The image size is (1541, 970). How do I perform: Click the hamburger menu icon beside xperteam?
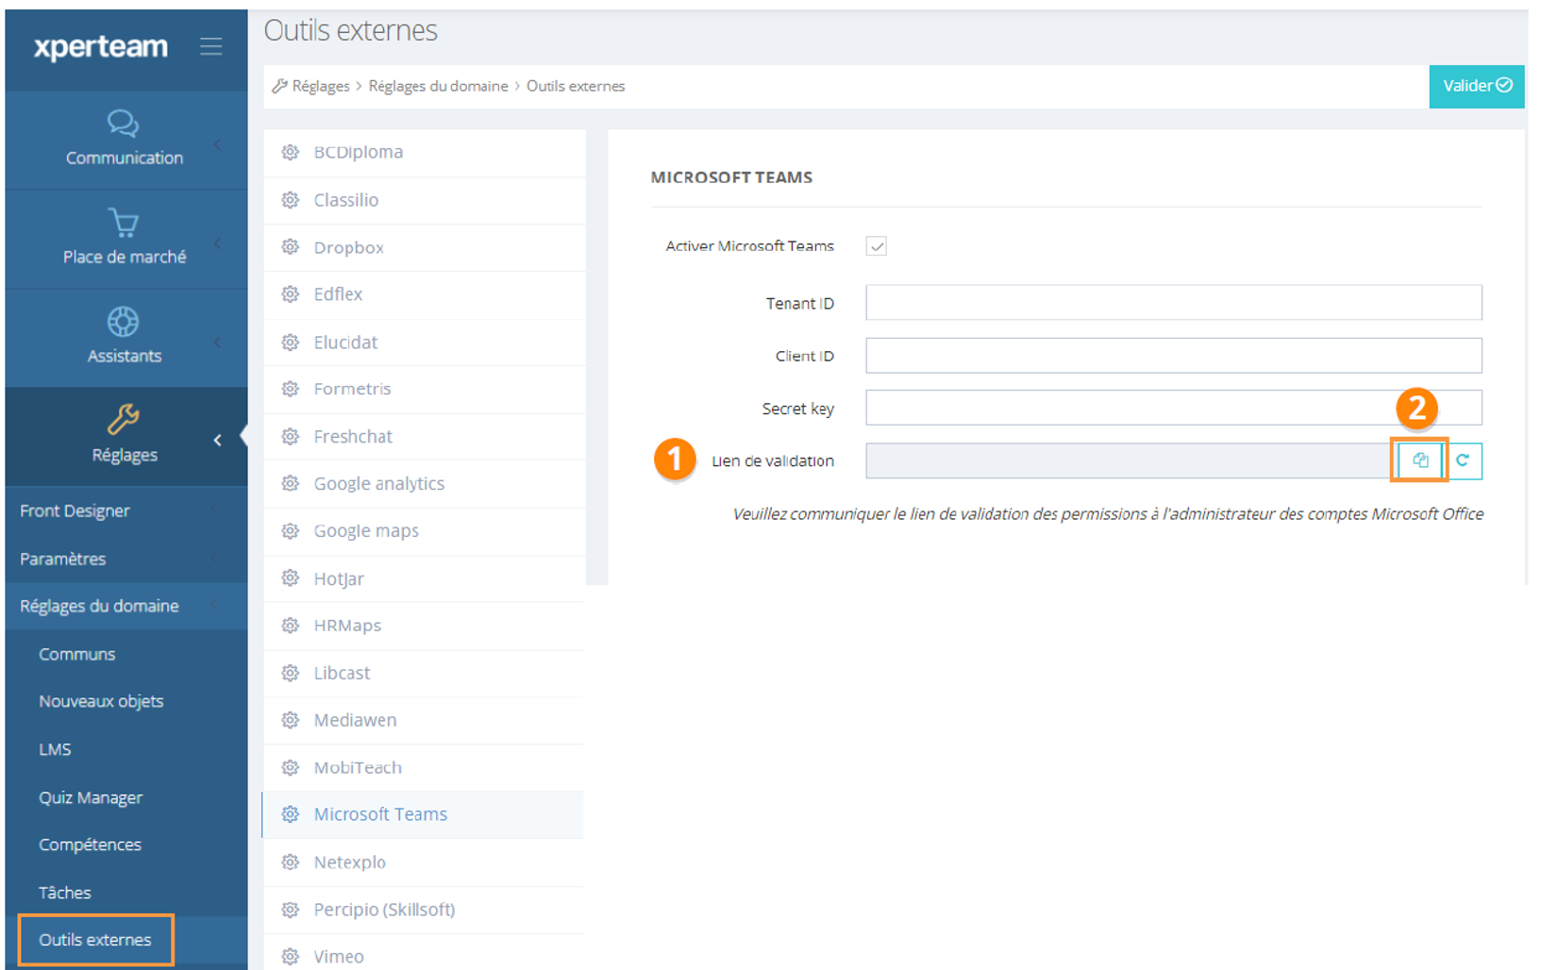click(x=210, y=46)
